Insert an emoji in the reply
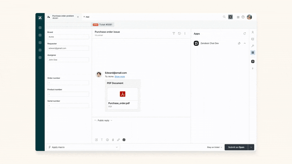 point(107,140)
